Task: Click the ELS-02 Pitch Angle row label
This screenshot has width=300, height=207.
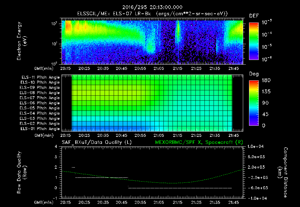Action: 40,124
